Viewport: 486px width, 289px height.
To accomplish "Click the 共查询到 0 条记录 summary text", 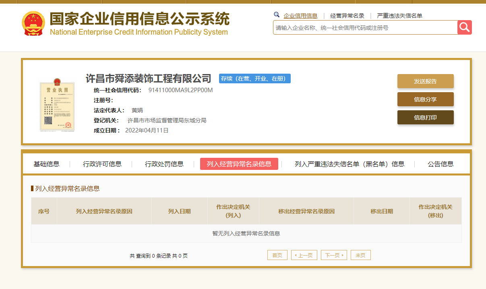I will click(159, 256).
